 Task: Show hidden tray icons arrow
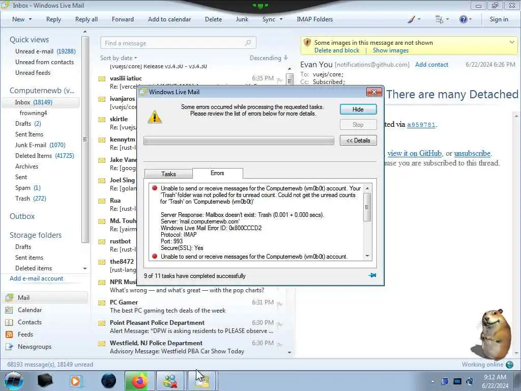click(432, 381)
